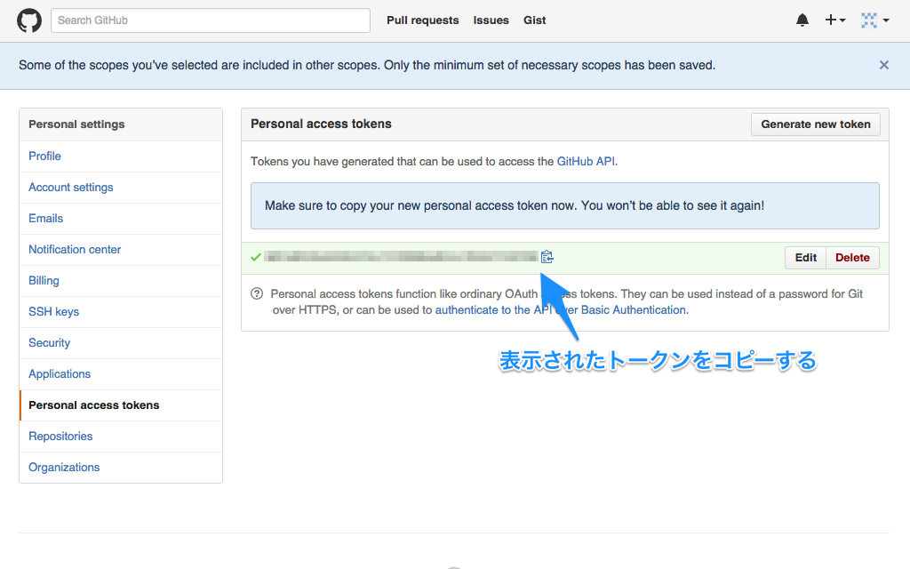Open the user avatar account menu
Screen dimensions: 910x569
875,20
